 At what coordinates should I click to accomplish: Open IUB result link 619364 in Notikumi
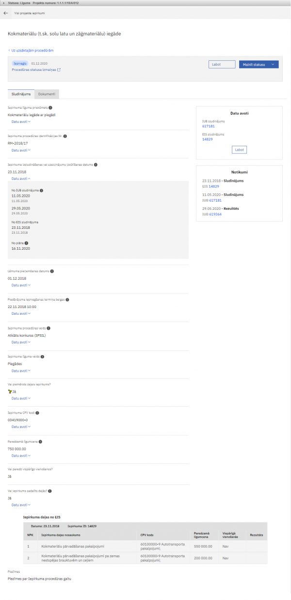coord(215,214)
